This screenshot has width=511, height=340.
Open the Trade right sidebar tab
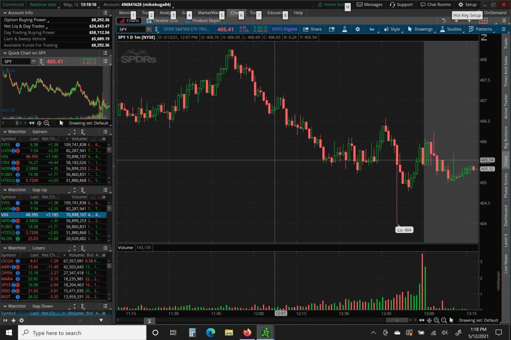506,44
